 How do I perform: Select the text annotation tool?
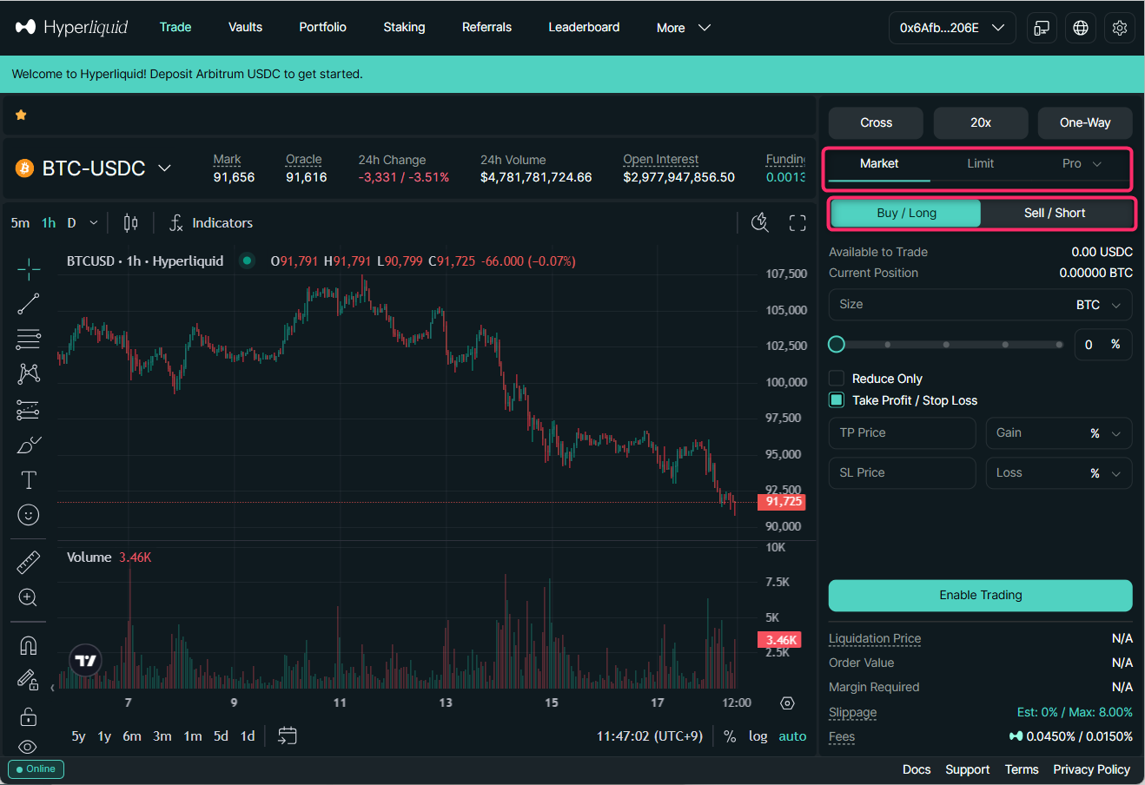coord(29,480)
